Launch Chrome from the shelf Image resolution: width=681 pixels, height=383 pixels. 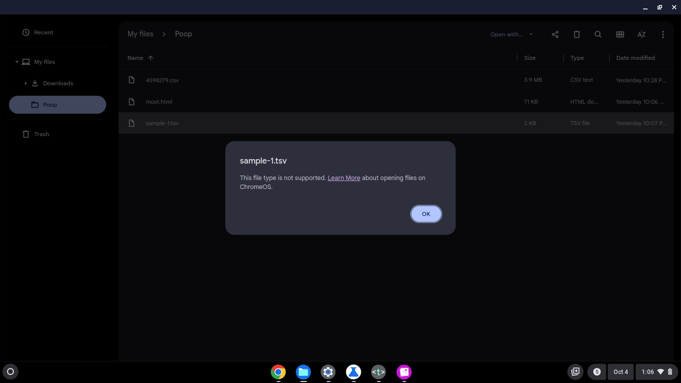(x=278, y=372)
